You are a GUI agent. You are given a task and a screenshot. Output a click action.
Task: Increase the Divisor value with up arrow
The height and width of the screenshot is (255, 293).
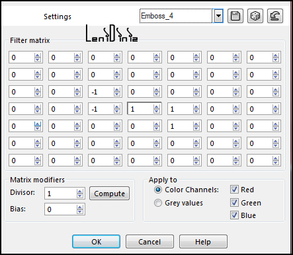[x=80, y=192]
